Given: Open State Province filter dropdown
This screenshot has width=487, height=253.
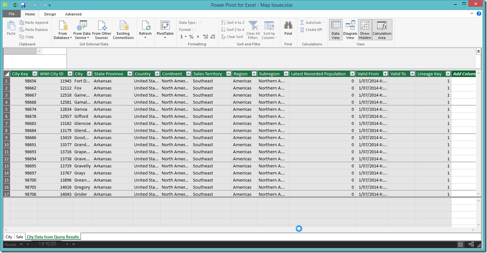Looking at the screenshot, I should pos(130,74).
